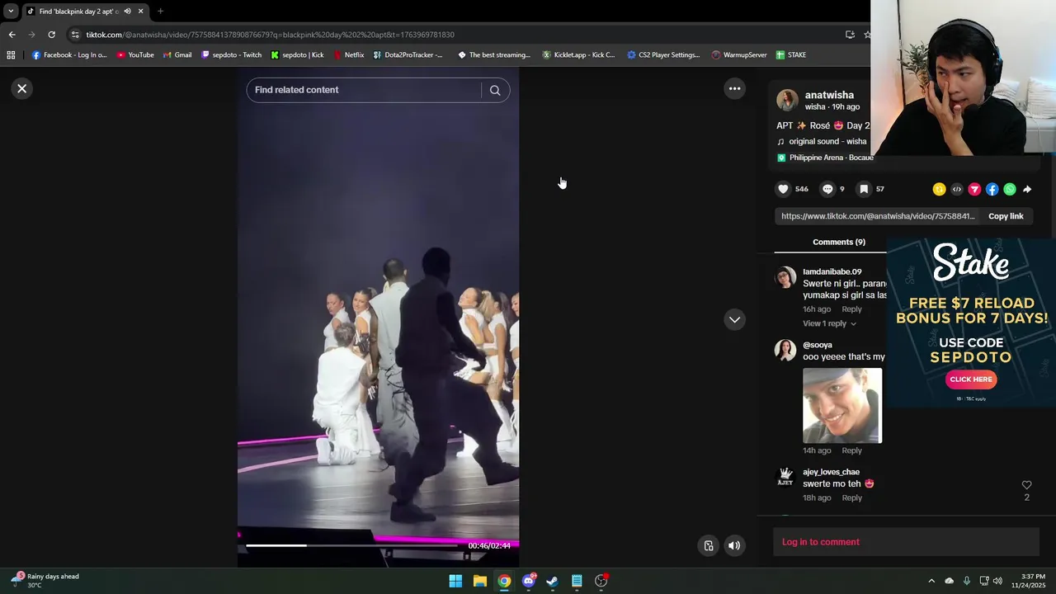Reply to @sooya comment
The height and width of the screenshot is (594, 1056).
tap(851, 450)
